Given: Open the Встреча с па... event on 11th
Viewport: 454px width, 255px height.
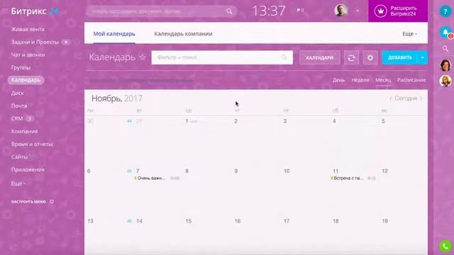Looking at the screenshot, I should (353, 178).
